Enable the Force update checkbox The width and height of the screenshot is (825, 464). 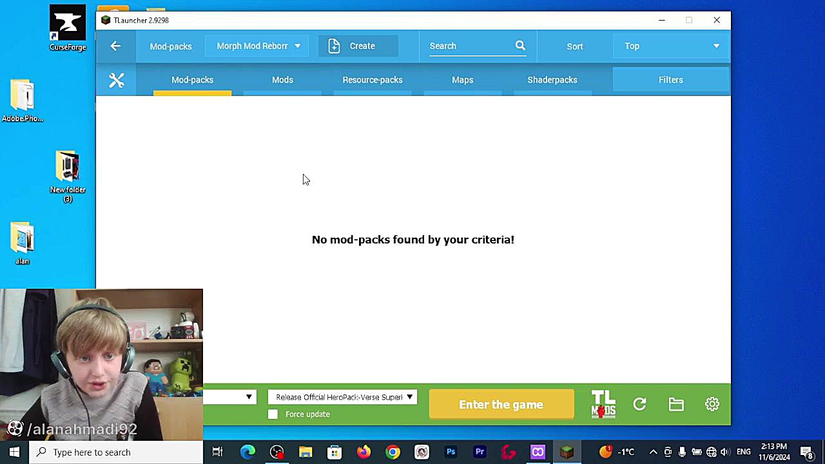(273, 414)
